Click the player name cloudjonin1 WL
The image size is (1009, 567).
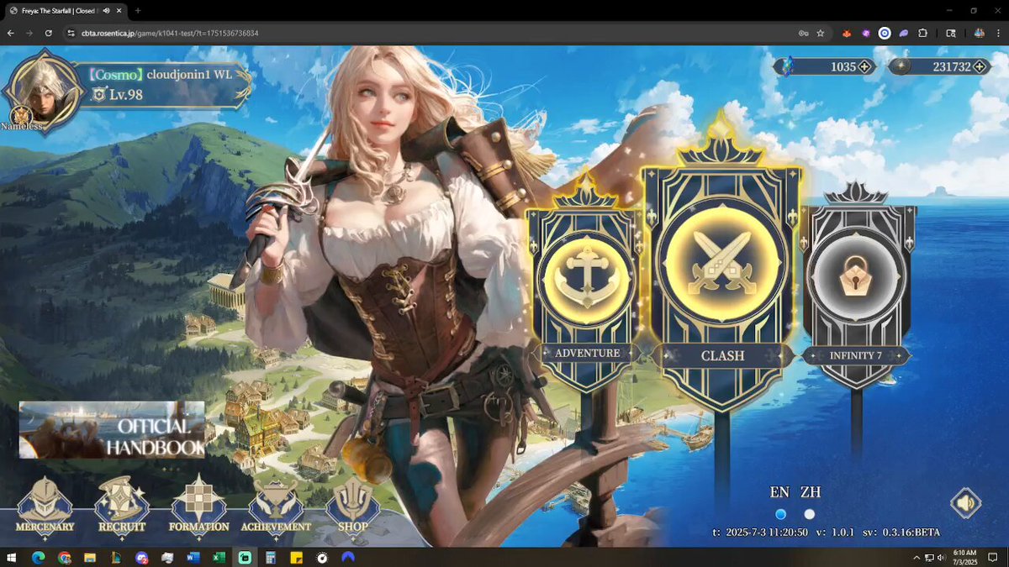pos(189,74)
